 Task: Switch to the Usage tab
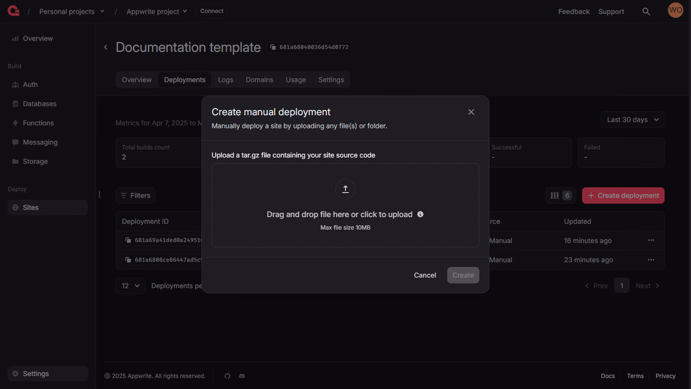tap(296, 80)
